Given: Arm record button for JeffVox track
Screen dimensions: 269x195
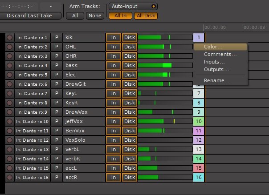Looking at the screenshot, I should [9, 121].
